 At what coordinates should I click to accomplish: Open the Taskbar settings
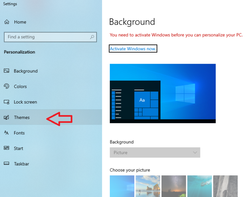pyautogui.click(x=51, y=164)
